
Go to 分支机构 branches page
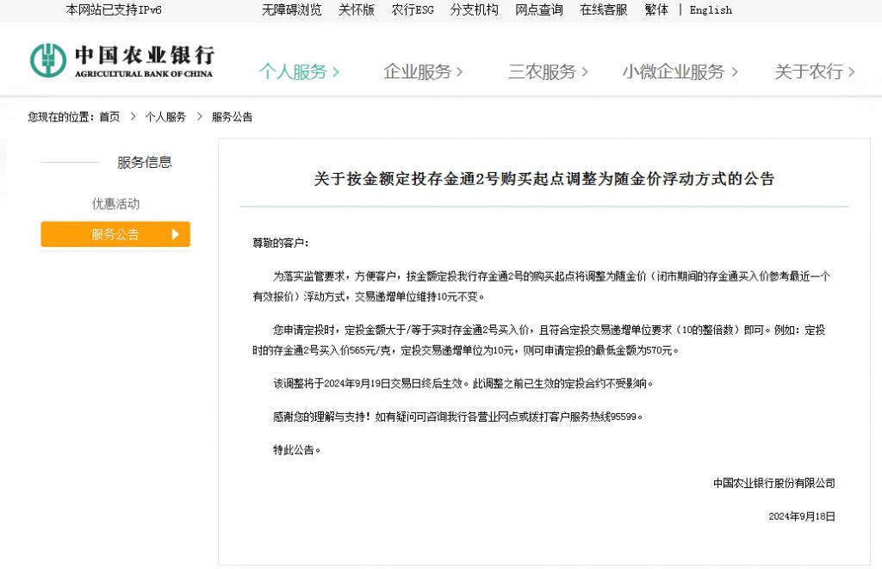[474, 10]
